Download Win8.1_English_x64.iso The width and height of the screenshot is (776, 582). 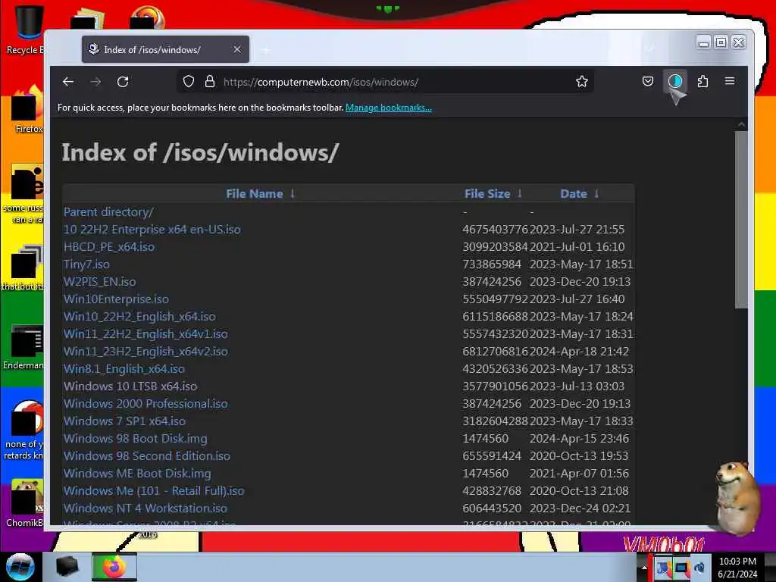124,369
